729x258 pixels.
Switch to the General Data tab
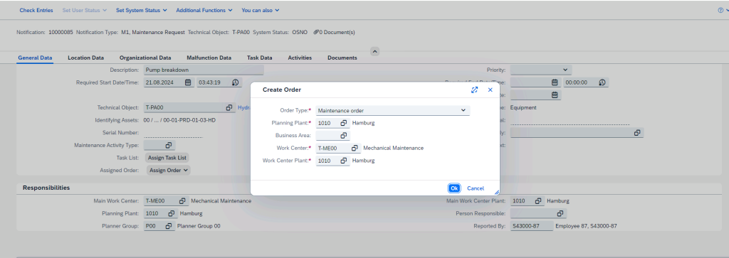(x=36, y=58)
